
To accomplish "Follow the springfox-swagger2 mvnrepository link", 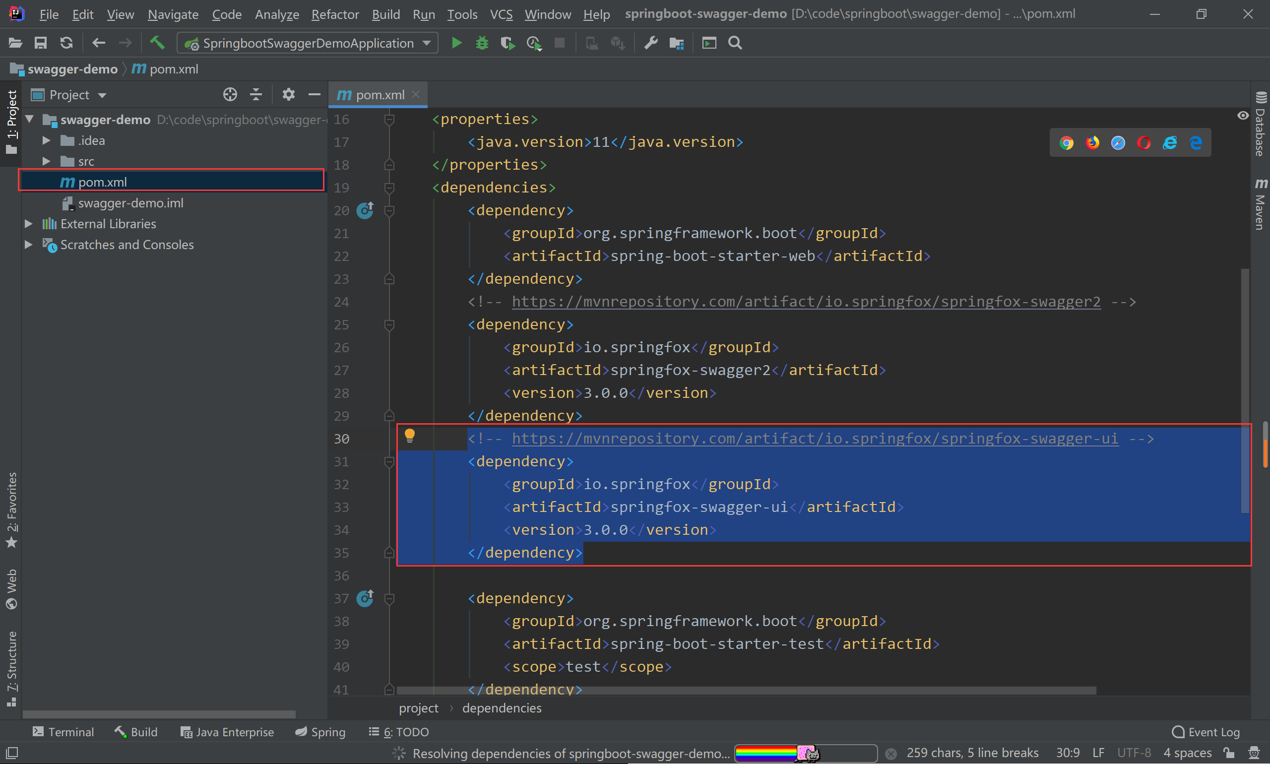I will tap(806, 302).
